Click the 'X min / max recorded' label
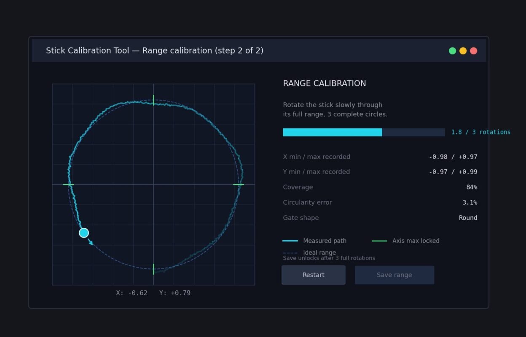 (317, 157)
